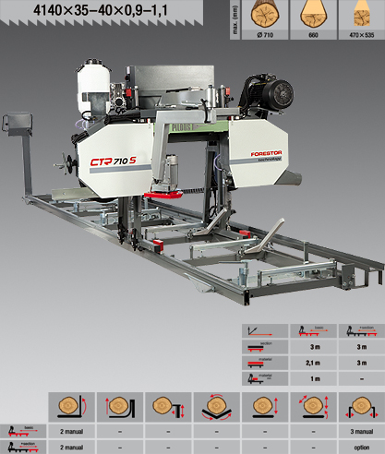Click the 'Ø 710' value

pos(265,35)
